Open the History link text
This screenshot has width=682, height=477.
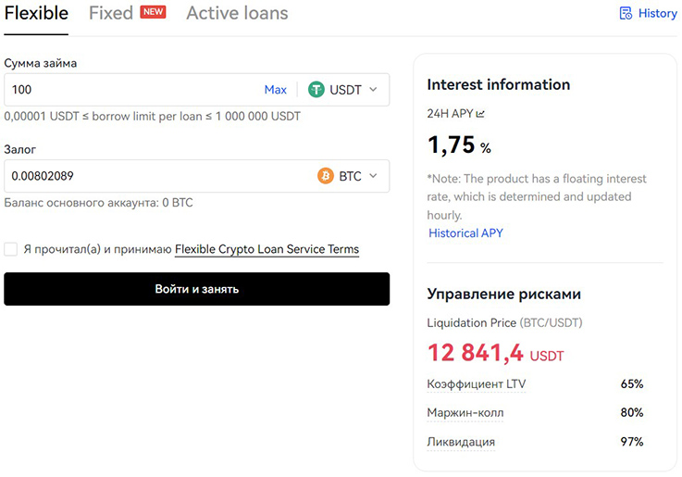[x=658, y=13]
